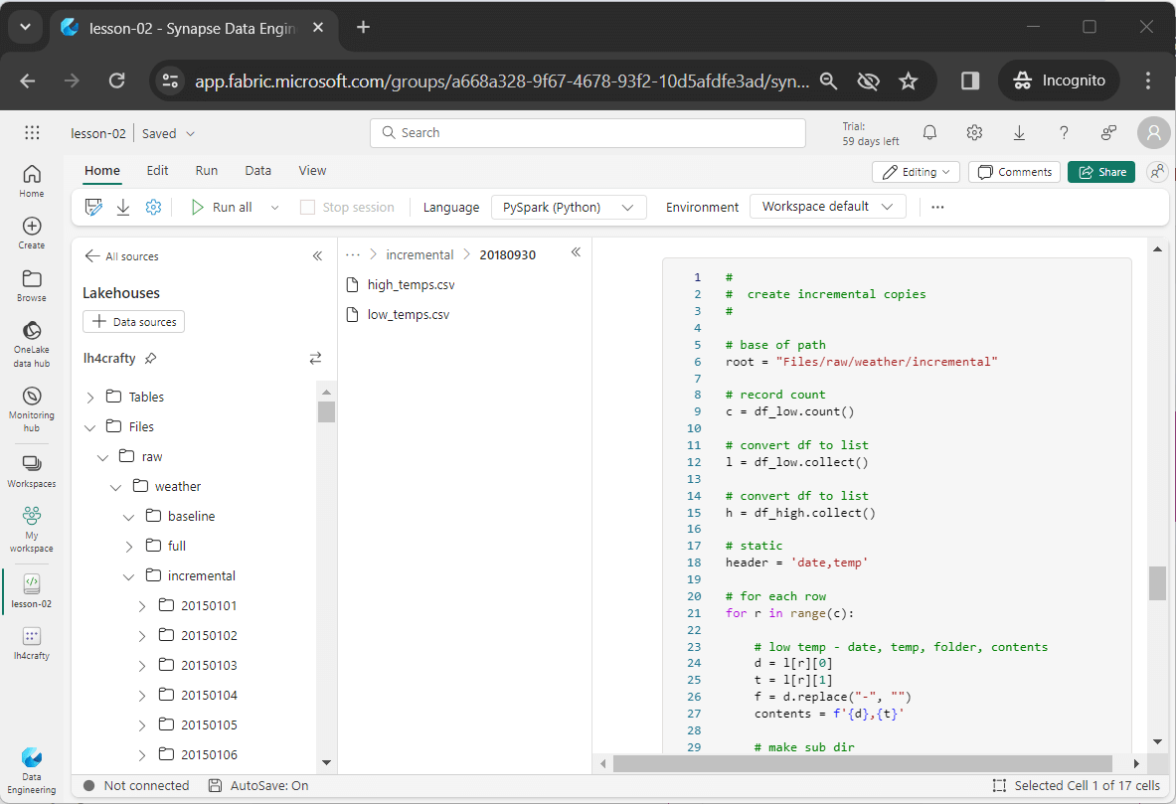Collapse the incremental folder

point(128,576)
